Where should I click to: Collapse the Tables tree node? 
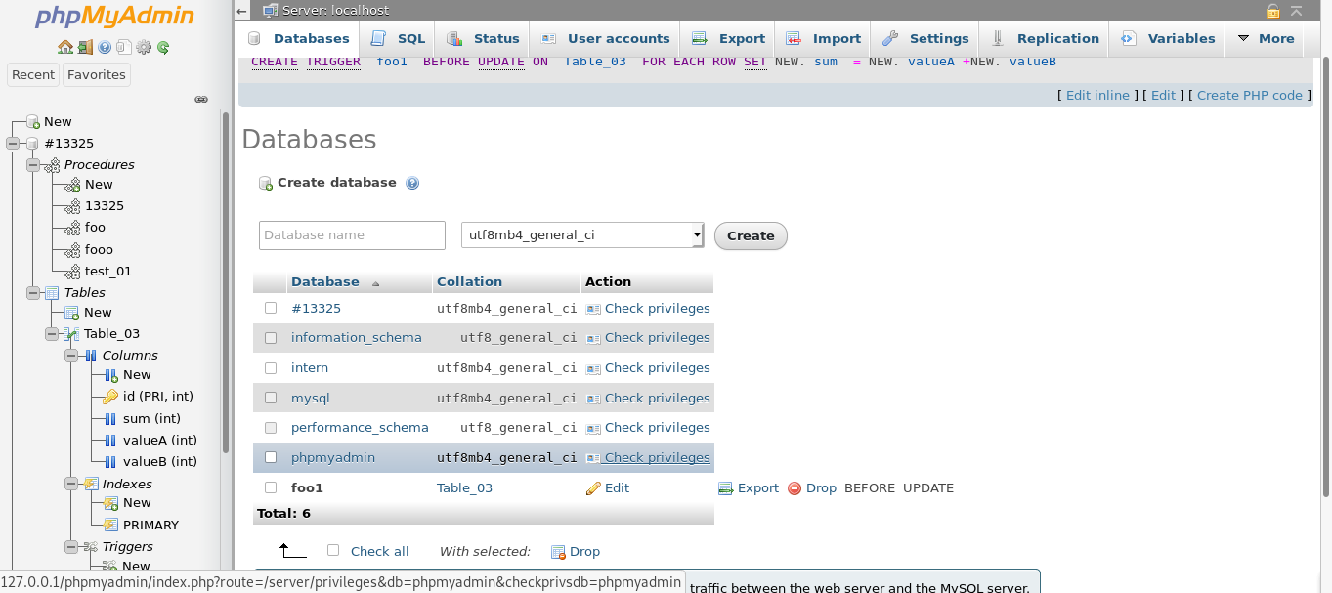32,293
